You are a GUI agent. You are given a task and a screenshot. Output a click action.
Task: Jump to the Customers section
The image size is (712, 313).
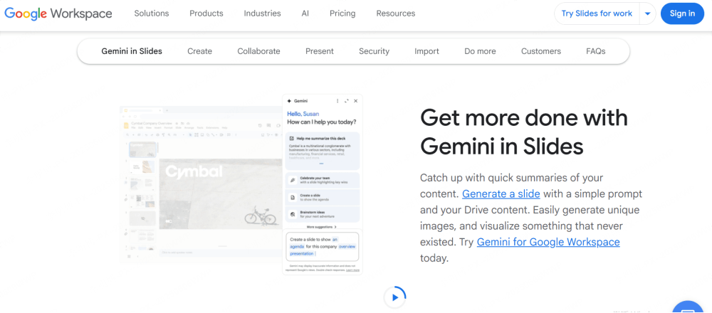541,51
